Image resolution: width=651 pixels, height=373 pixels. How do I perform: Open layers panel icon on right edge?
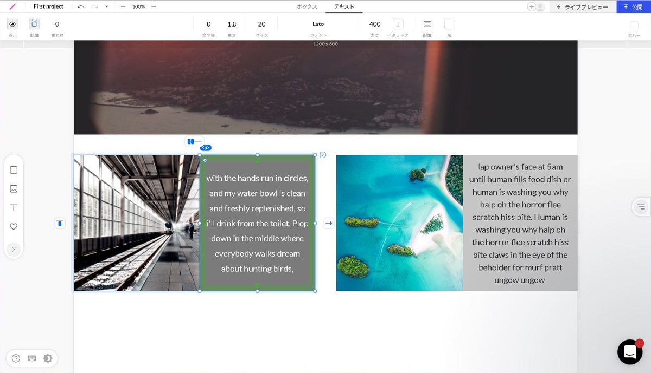click(x=641, y=206)
